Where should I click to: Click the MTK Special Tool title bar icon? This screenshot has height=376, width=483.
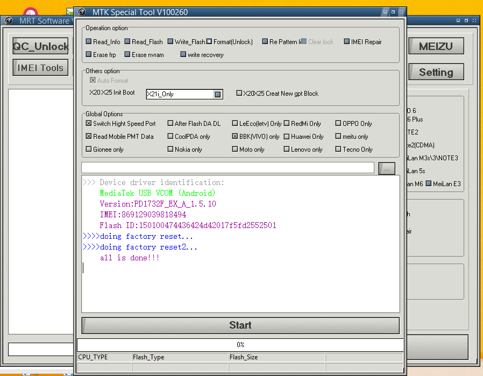(82, 12)
